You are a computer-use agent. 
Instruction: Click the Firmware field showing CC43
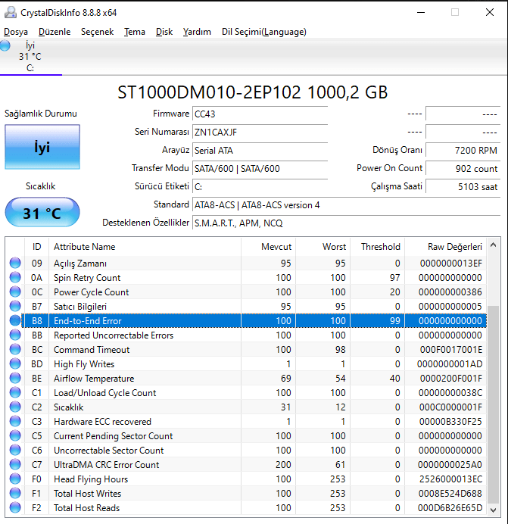tap(260, 114)
